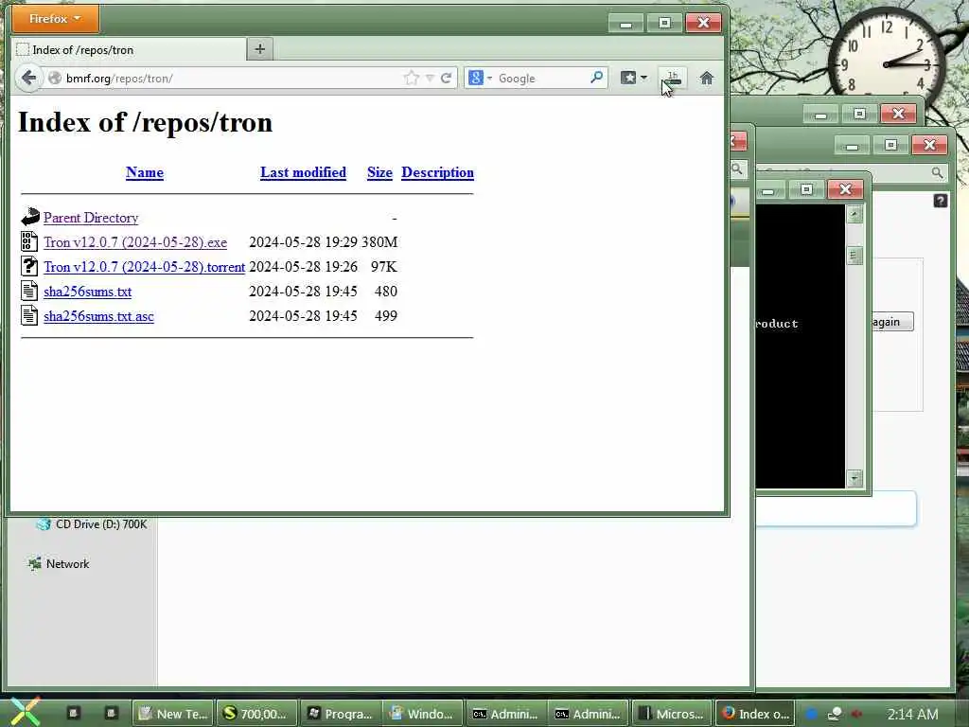Viewport: 969px width, 727px height.
Task: Open the Parent Directory link
Action: pos(91,218)
